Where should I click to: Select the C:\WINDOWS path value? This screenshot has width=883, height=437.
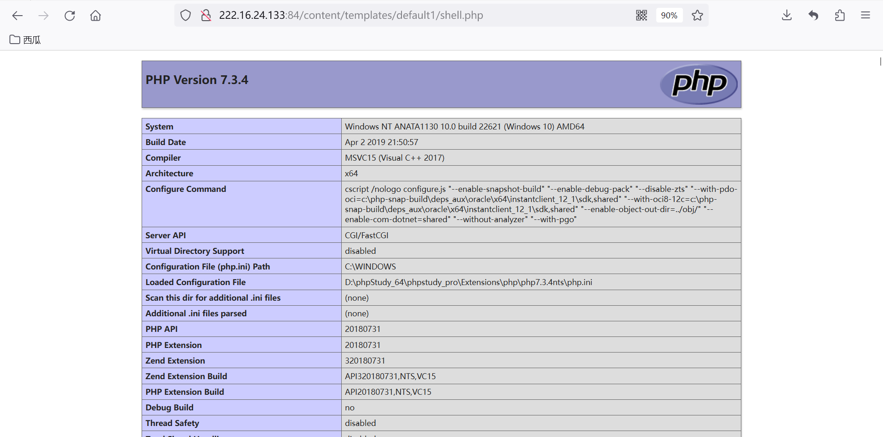(x=370, y=267)
